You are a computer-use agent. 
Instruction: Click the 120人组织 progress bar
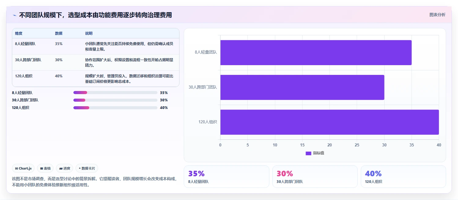(115, 108)
